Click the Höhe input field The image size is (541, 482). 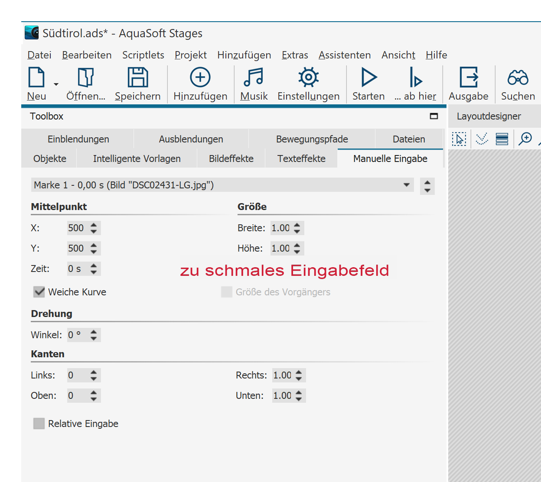click(281, 249)
